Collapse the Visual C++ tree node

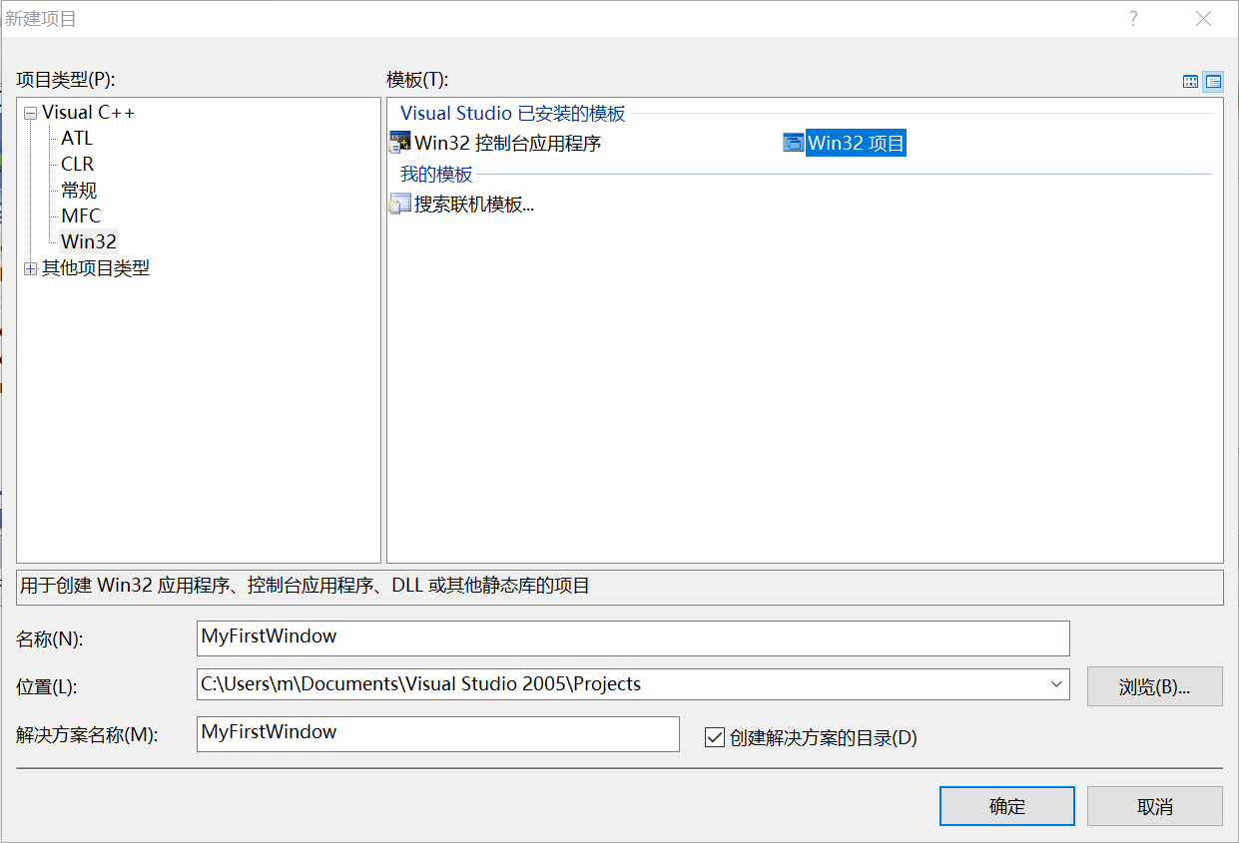point(31,114)
